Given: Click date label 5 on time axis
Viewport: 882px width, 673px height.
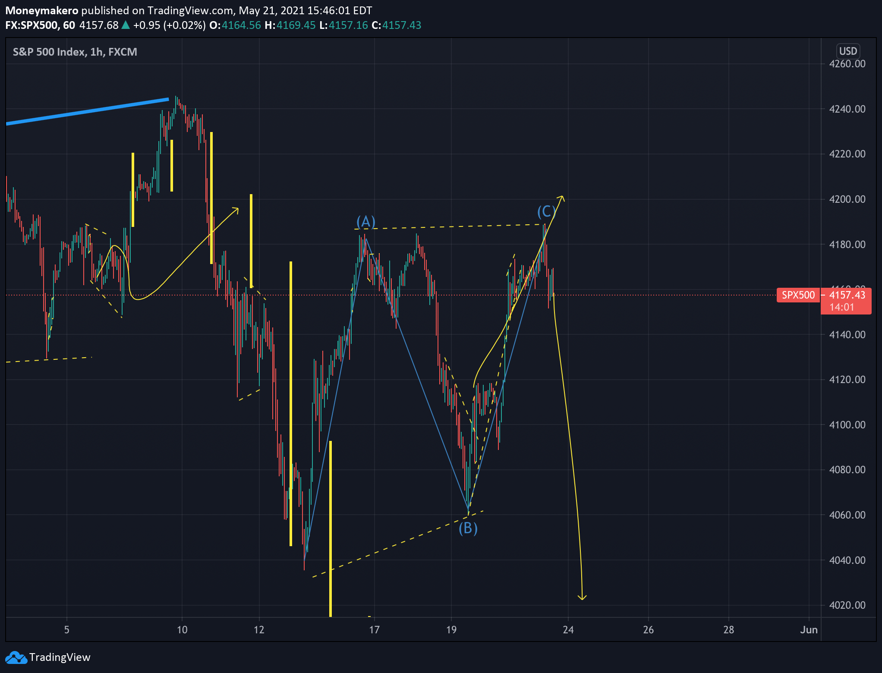Looking at the screenshot, I should pyautogui.click(x=67, y=629).
